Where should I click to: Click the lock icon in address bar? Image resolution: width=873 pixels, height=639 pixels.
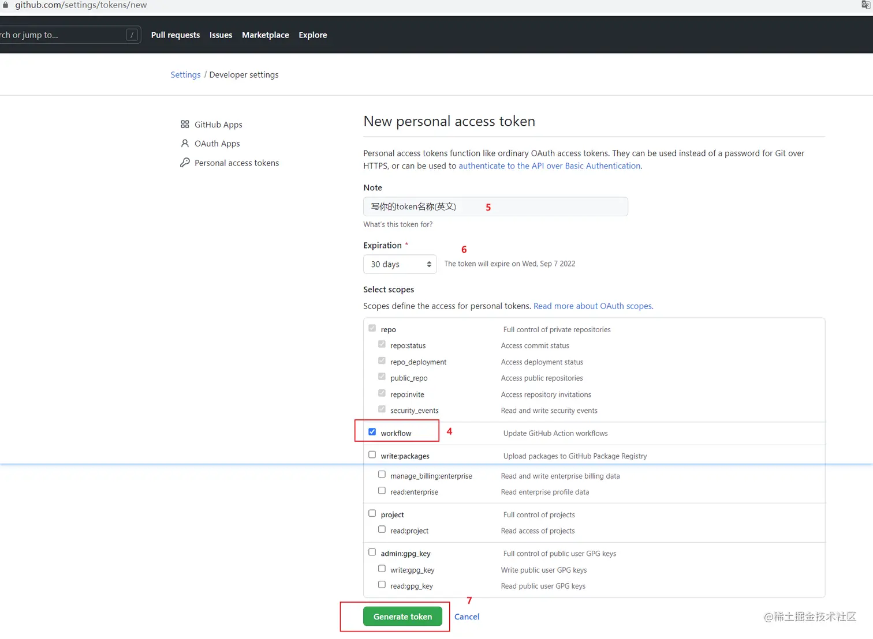click(x=5, y=5)
